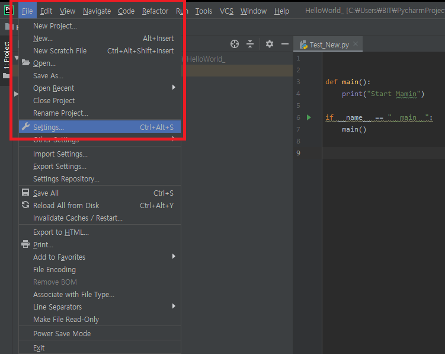Viewport: 445px width, 354px height.
Task: Open the File menu
Action: tap(27, 11)
